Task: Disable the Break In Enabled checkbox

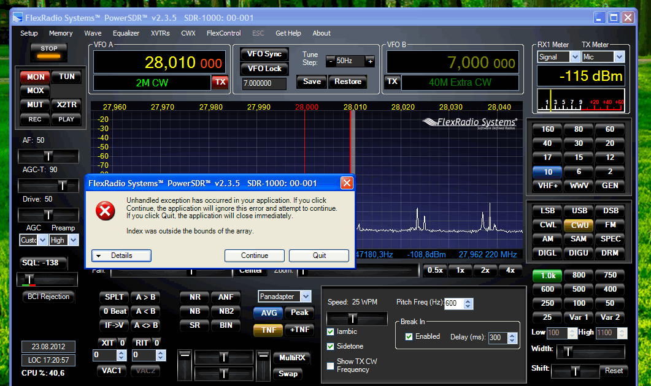Action: (x=409, y=336)
